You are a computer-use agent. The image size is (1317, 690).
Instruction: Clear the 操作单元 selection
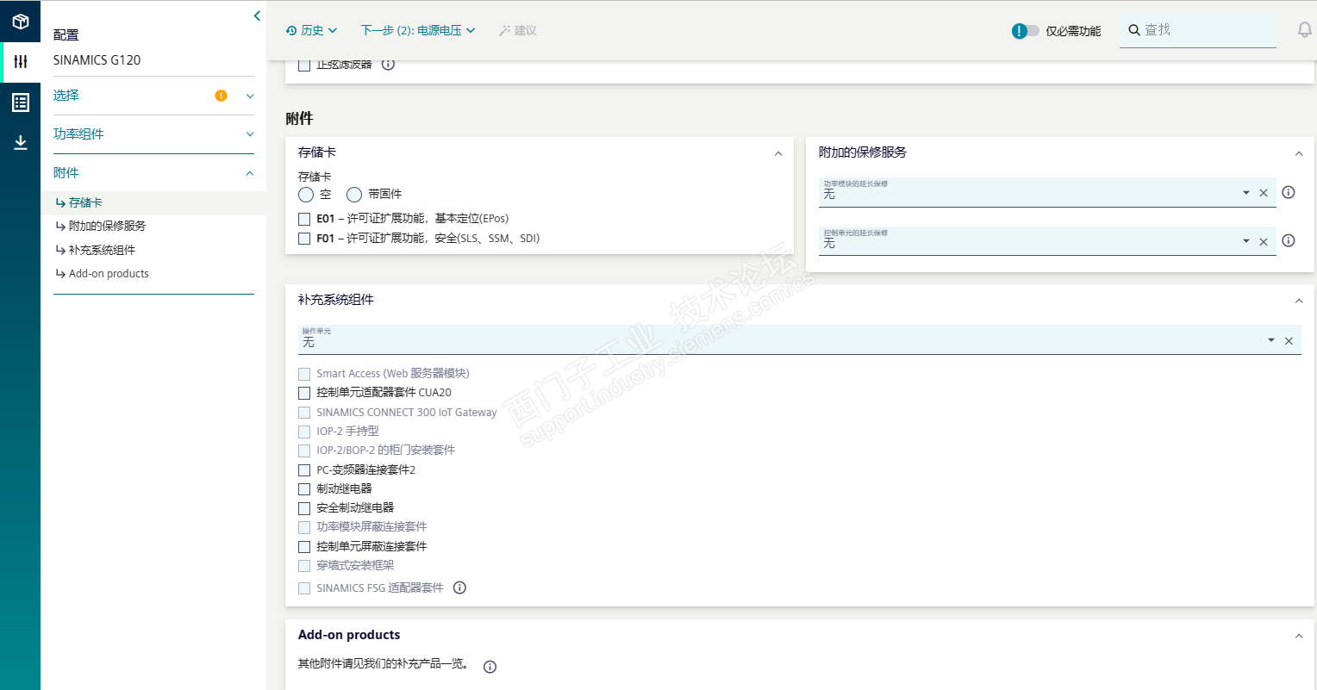click(x=1289, y=341)
